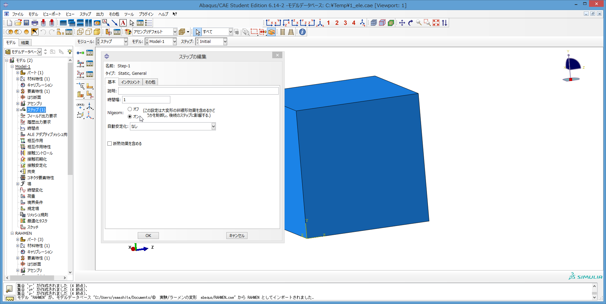Viewport: 606px width, 304px height.
Task: Open the モデル Model-1 dropdown
Action: pyautogui.click(x=175, y=42)
